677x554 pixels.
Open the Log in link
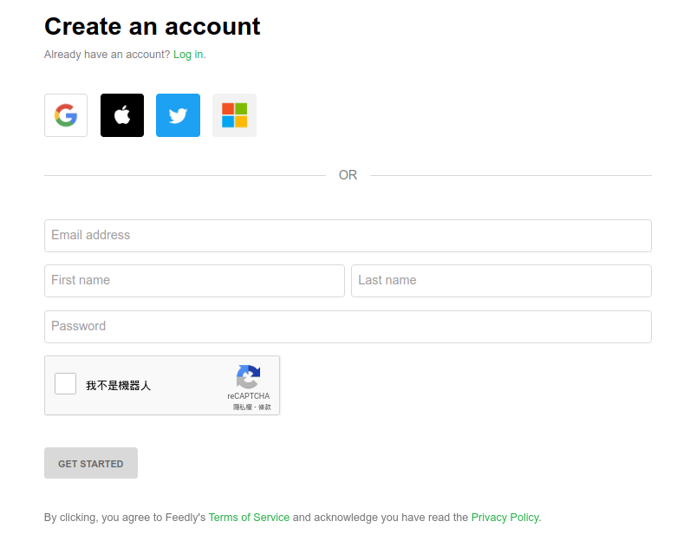coord(188,55)
